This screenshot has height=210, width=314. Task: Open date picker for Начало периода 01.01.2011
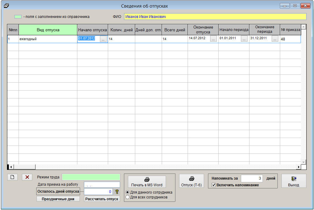tap(244, 39)
